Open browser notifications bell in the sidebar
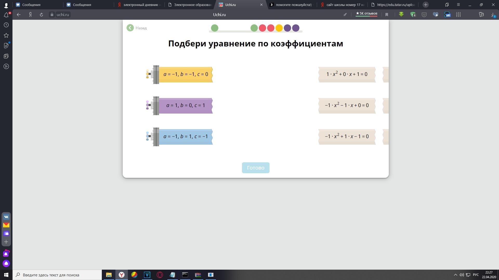499x280 pixels. coord(6,15)
